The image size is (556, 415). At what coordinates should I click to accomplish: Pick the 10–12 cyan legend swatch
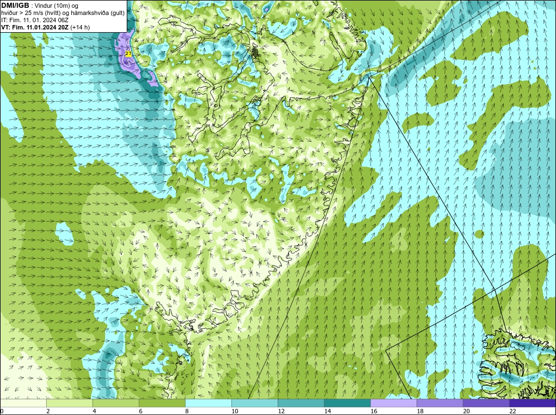255,403
